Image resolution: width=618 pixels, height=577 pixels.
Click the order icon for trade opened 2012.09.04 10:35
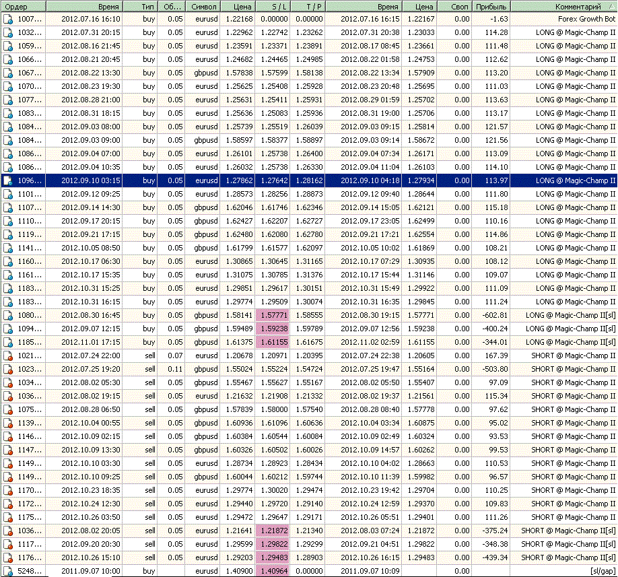point(8,167)
